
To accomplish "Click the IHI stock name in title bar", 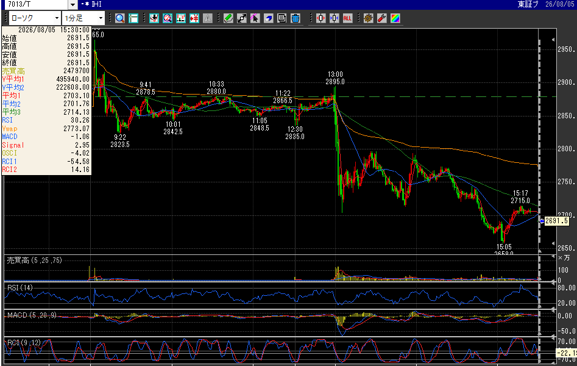I will (x=96, y=4).
